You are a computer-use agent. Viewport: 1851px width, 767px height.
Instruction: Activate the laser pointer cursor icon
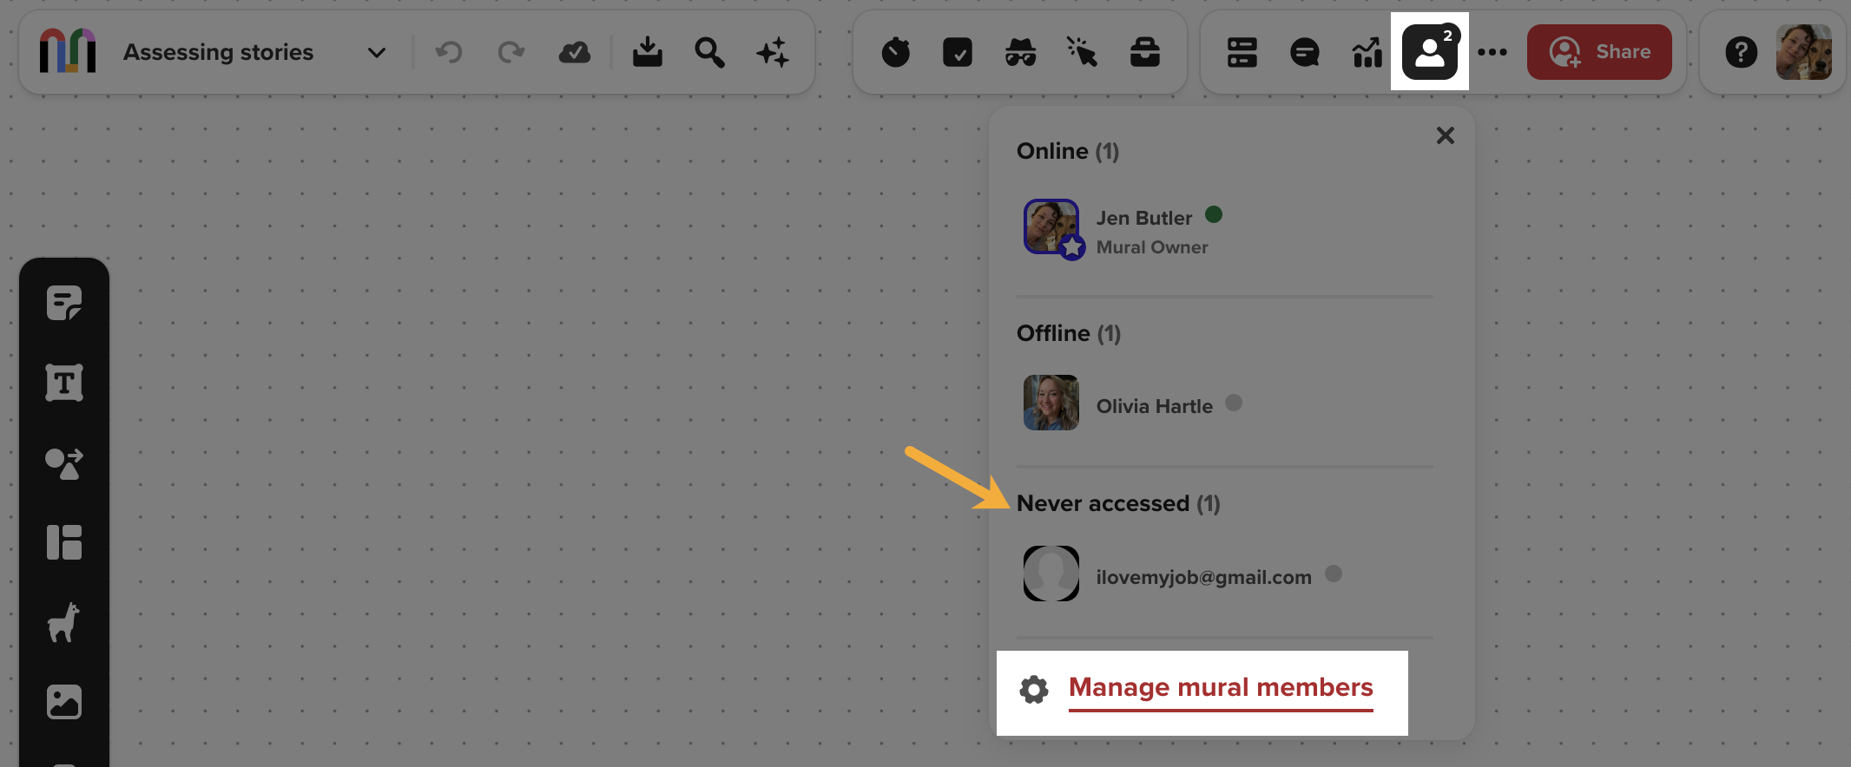[1082, 52]
